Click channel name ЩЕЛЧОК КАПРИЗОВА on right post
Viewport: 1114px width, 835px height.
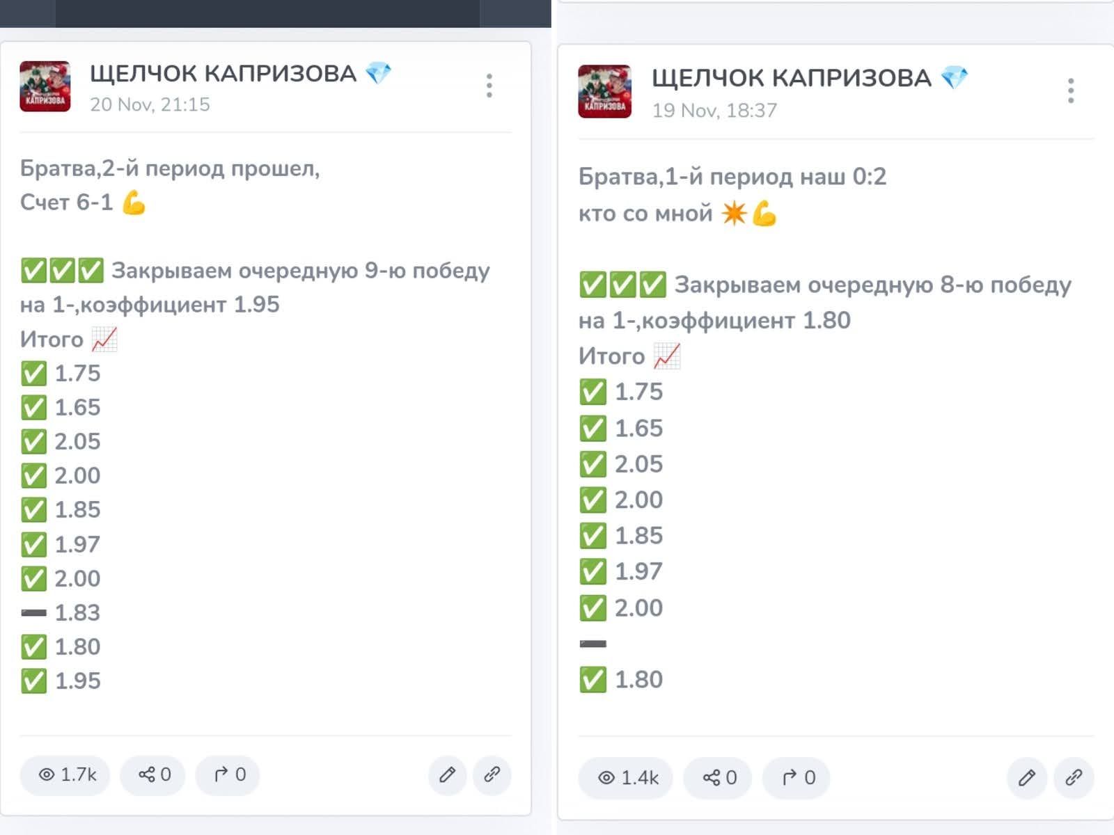(x=792, y=77)
